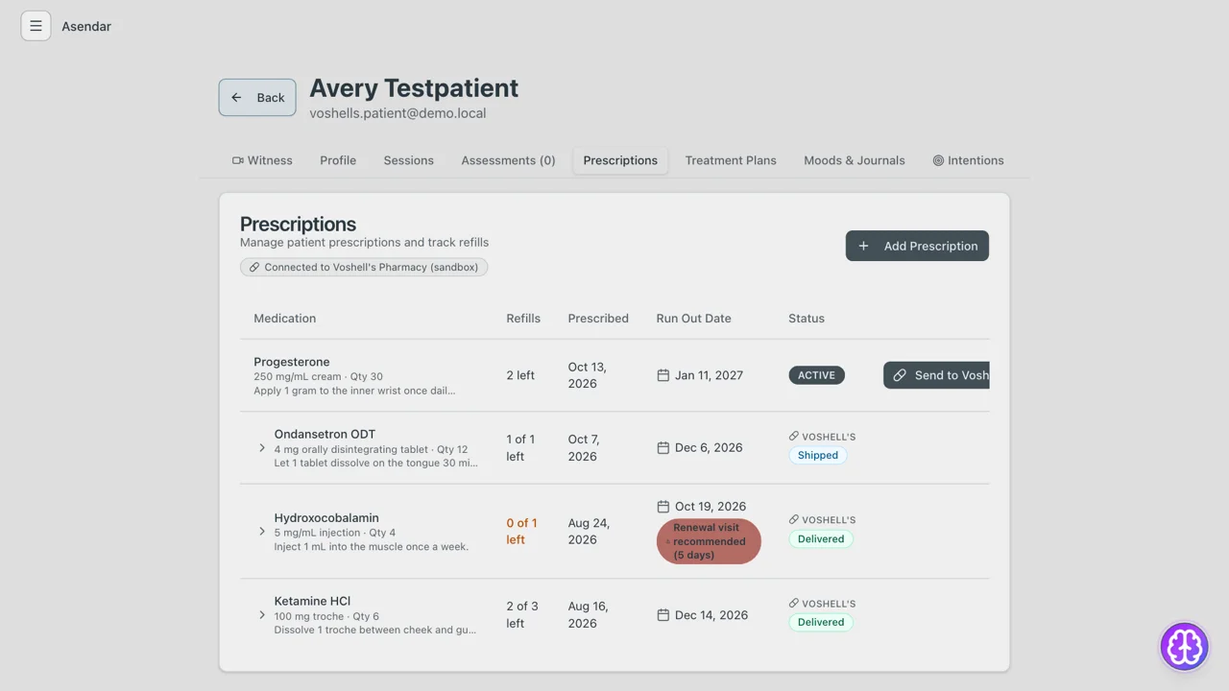
Task: Click the purple brain assistant icon
Action: (1184, 646)
